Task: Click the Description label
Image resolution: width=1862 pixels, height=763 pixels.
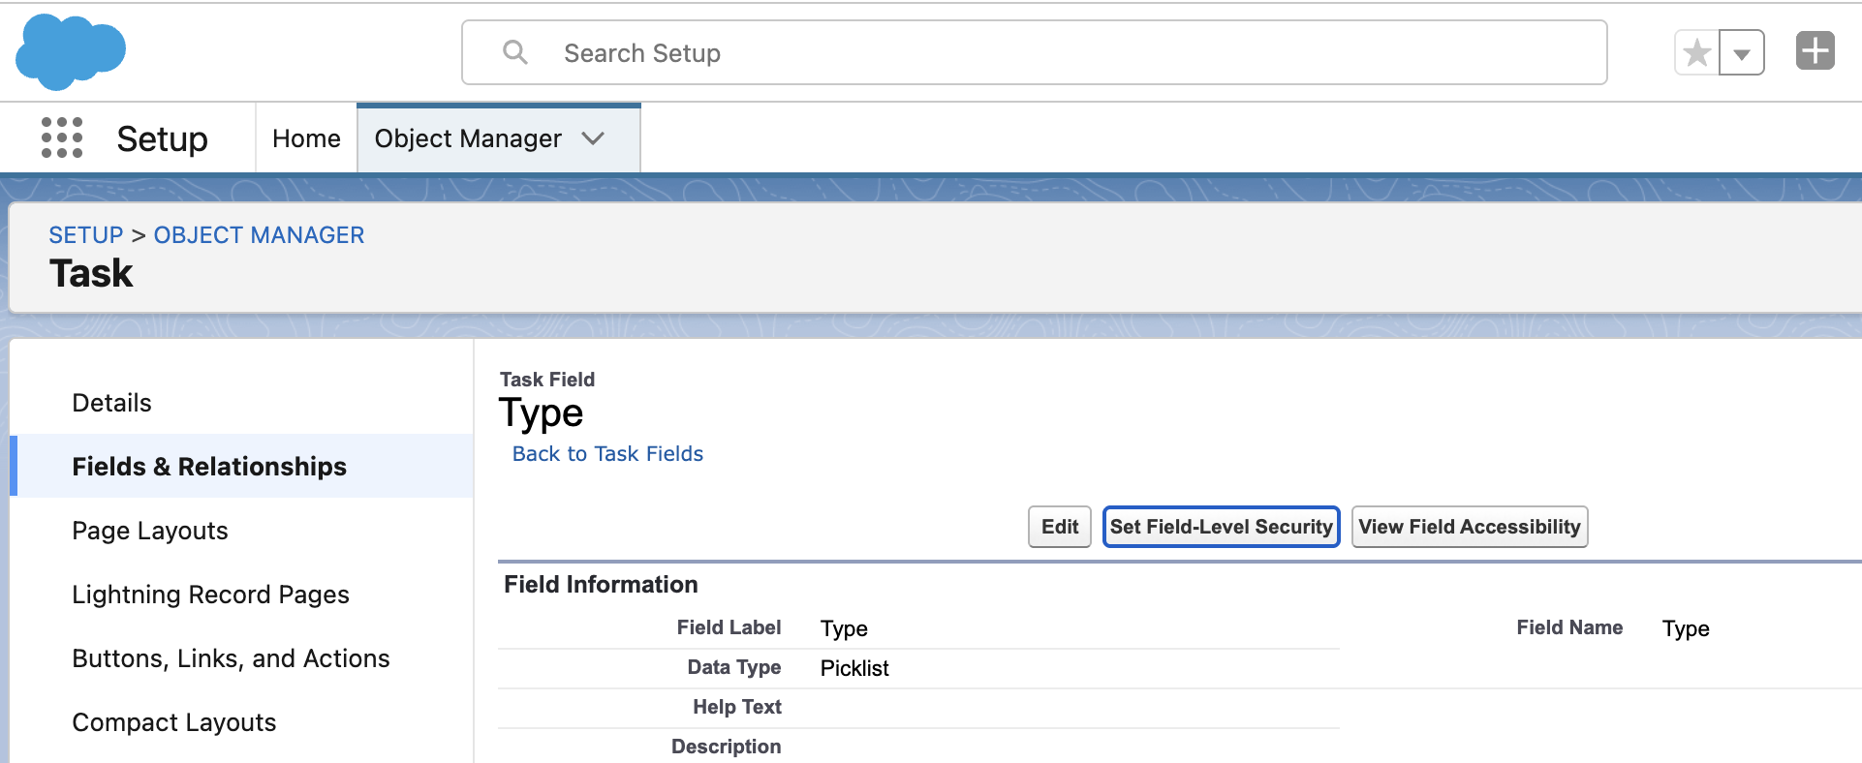Action: coord(727,747)
